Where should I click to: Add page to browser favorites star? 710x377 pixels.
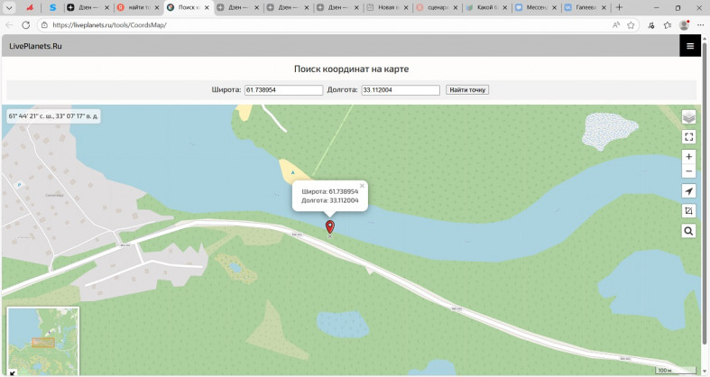click(631, 25)
